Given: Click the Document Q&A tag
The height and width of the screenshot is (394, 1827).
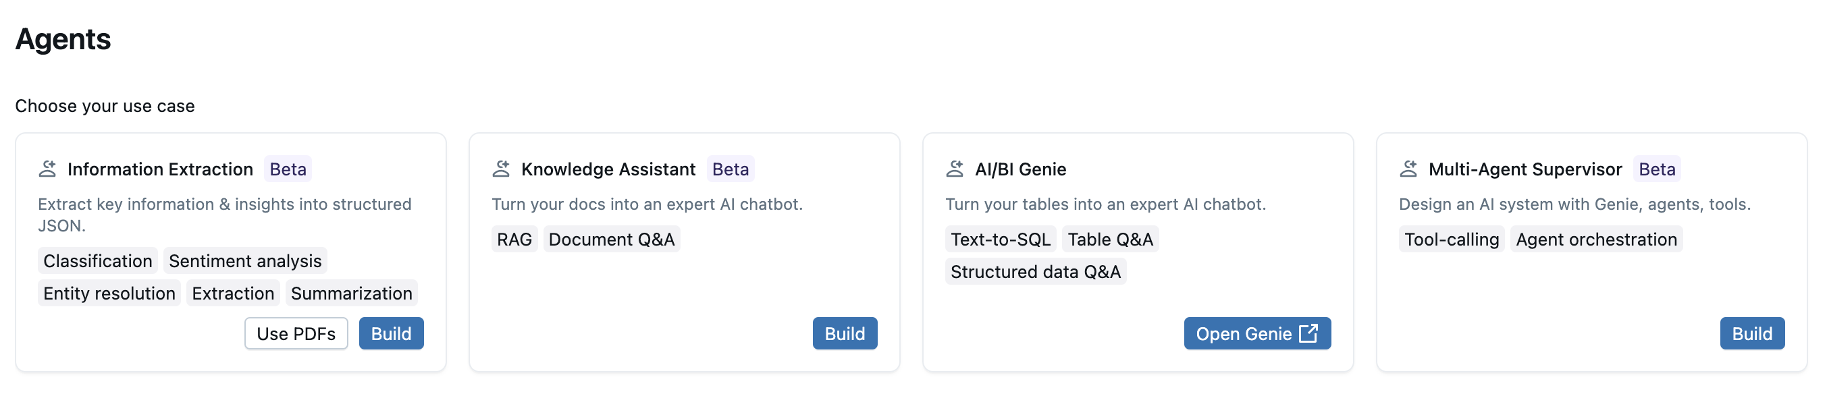Looking at the screenshot, I should pyautogui.click(x=612, y=240).
